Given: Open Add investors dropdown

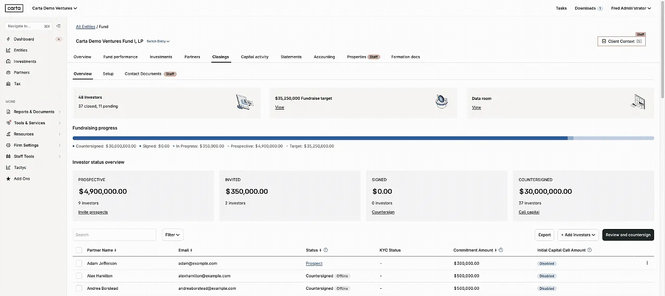Looking at the screenshot, I should [578, 235].
